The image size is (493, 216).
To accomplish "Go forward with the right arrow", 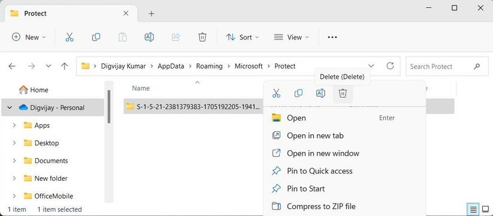I will pos(32,66).
